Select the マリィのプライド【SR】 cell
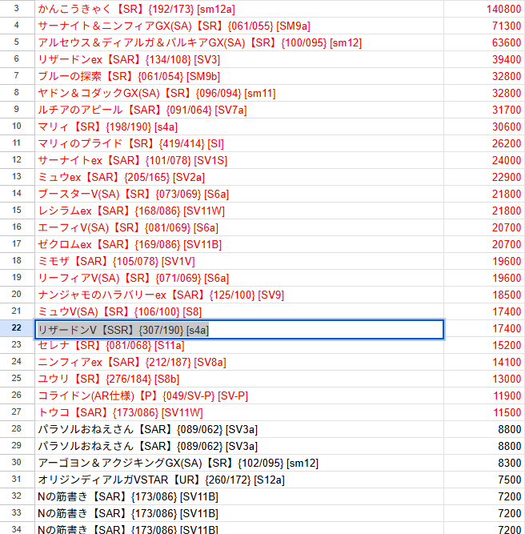The width and height of the screenshot is (525, 534). coord(239,144)
